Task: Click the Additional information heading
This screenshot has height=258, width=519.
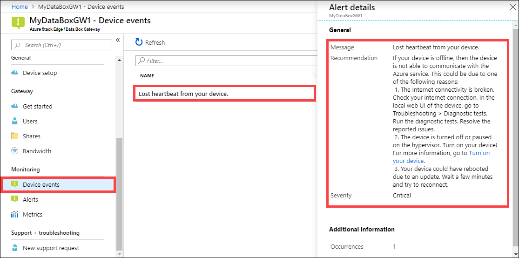Action: [362, 229]
